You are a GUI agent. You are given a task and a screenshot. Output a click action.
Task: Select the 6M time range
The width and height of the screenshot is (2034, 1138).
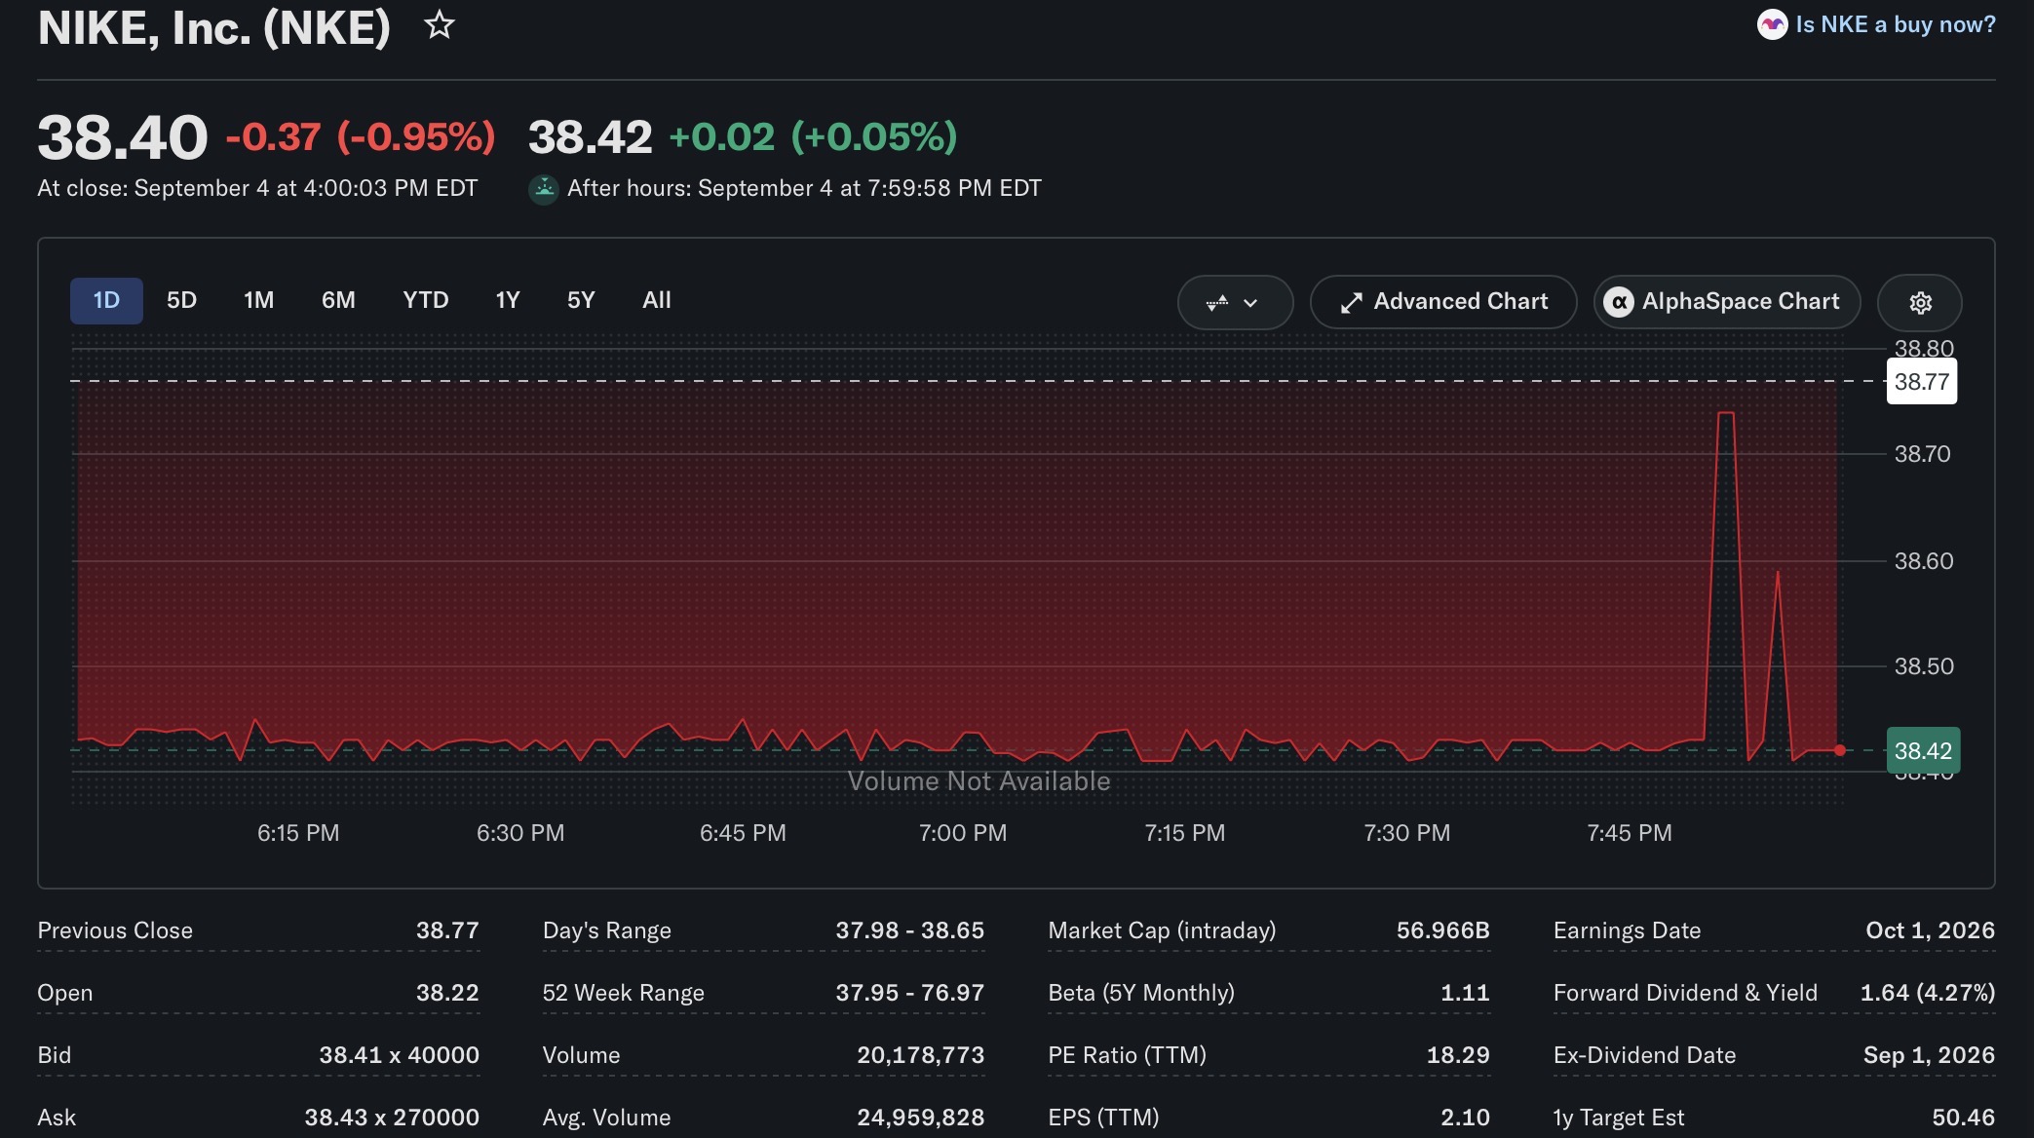pos(338,300)
